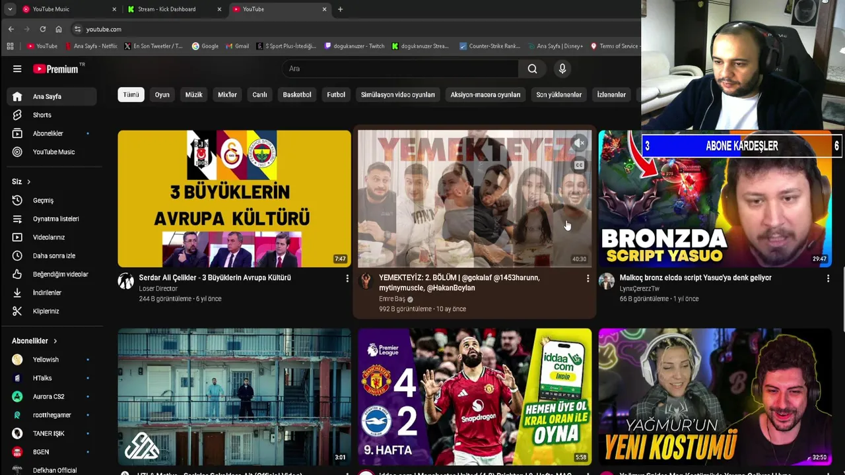This screenshot has height=475, width=845.
Task: Open tab search dropdown arrow
Action: point(9,9)
